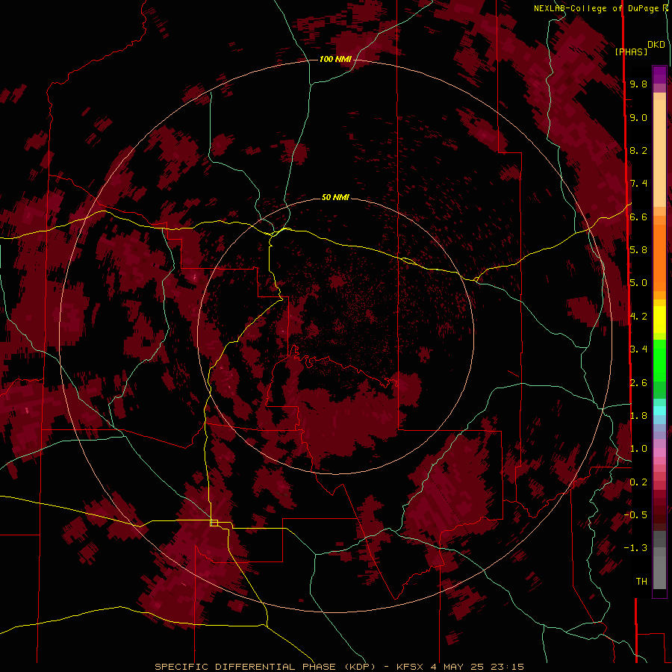This screenshot has width=672, height=672.
Task: Click the KFSX 4 MAY 25 23:15 timestamp
Action: [x=460, y=667]
